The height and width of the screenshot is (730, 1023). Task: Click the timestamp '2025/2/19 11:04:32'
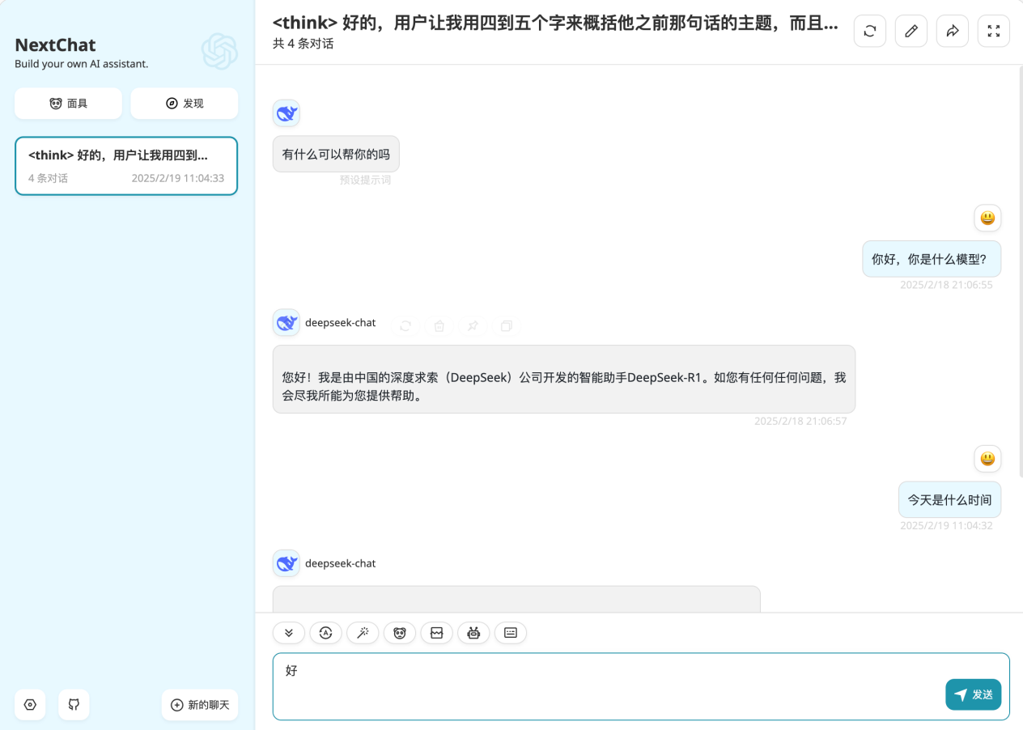tap(946, 525)
